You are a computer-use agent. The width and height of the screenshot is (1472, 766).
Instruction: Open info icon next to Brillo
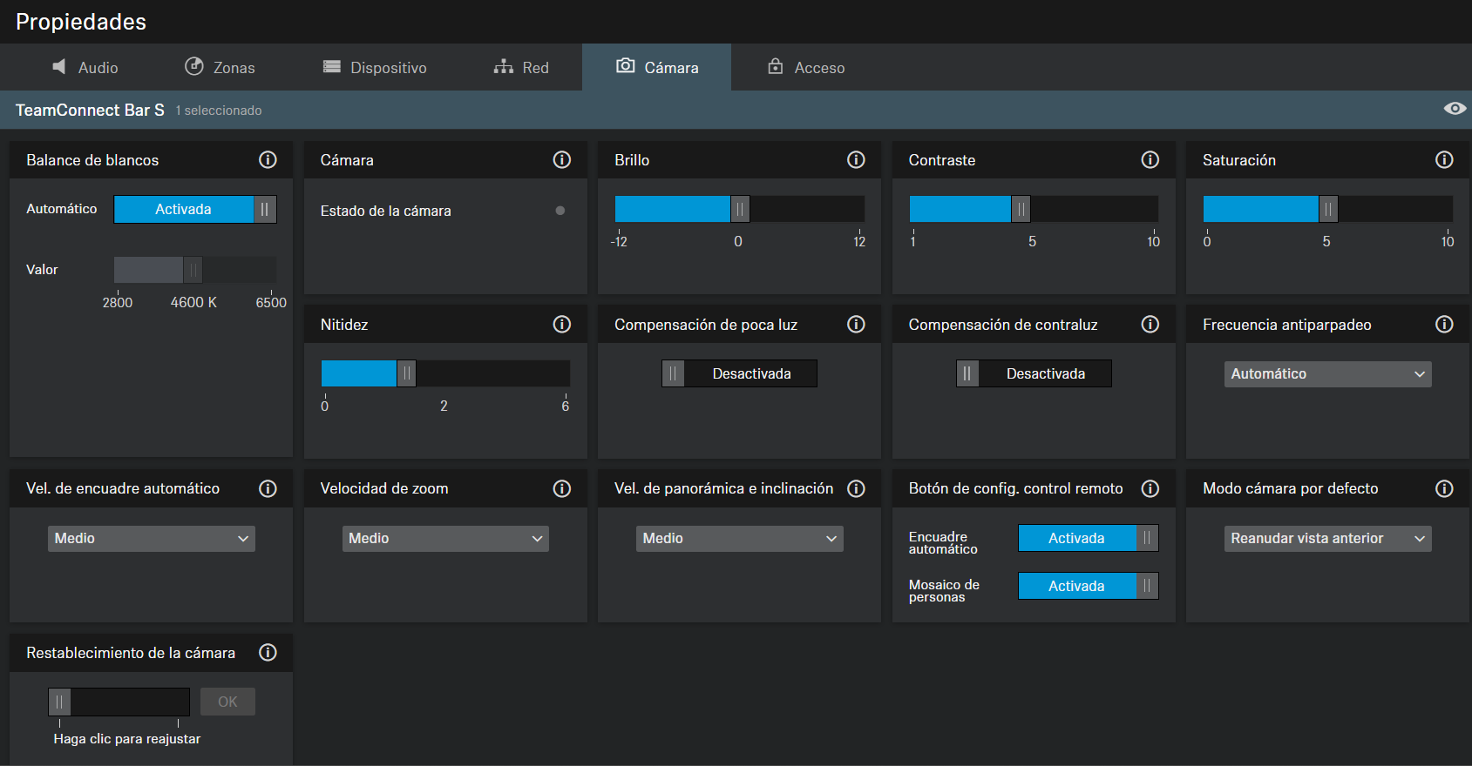(856, 160)
